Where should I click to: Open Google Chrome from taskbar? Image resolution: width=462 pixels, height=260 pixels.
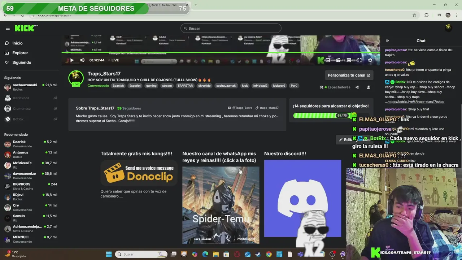coord(269,254)
